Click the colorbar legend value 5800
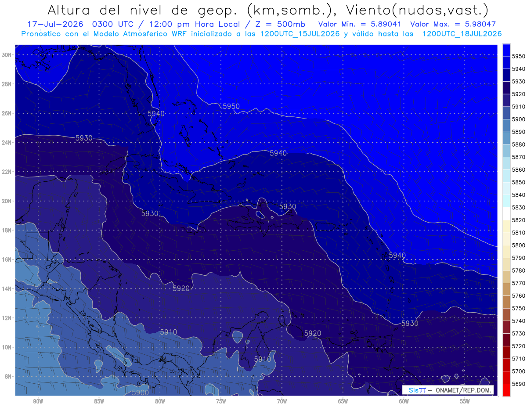The height and width of the screenshot is (407, 527). (518, 245)
